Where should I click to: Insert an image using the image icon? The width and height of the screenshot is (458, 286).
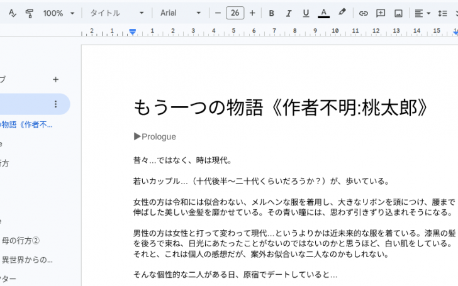[x=398, y=13]
